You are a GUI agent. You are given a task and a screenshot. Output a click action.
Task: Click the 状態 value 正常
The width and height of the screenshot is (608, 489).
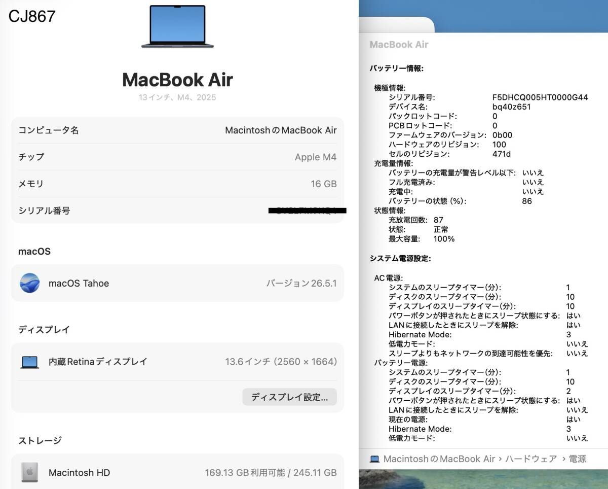point(441,229)
